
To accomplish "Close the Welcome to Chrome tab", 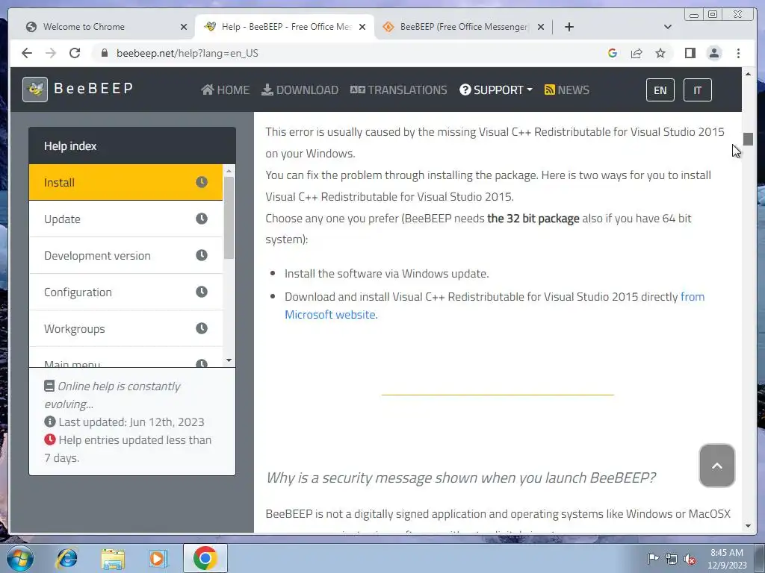I will pos(184,27).
